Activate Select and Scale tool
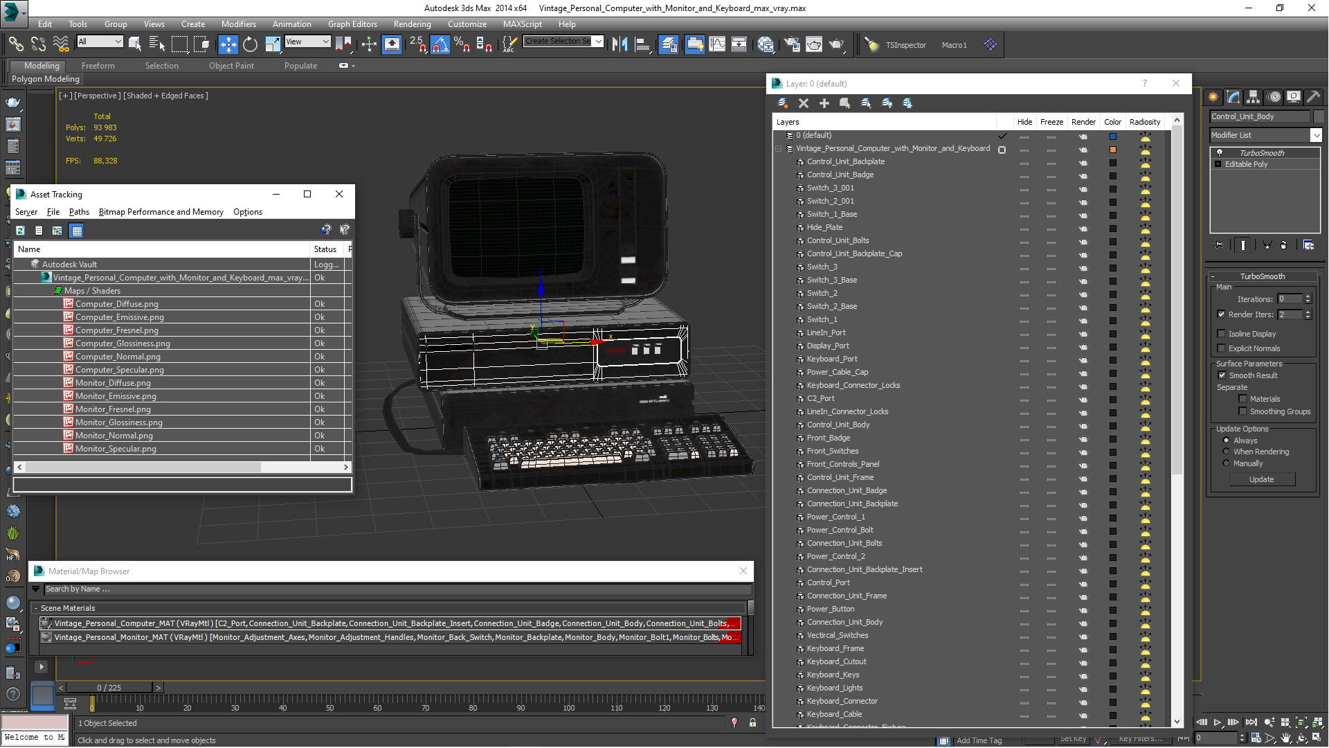The height and width of the screenshot is (748, 1329). [x=273, y=44]
